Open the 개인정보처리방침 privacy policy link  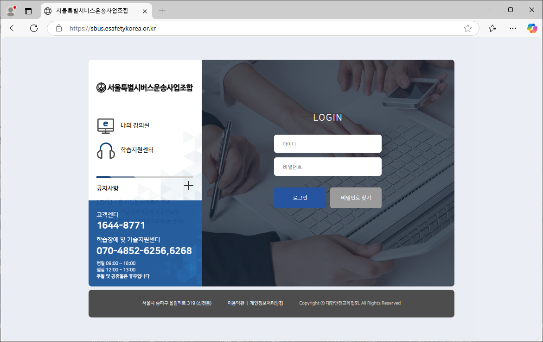tap(268, 303)
